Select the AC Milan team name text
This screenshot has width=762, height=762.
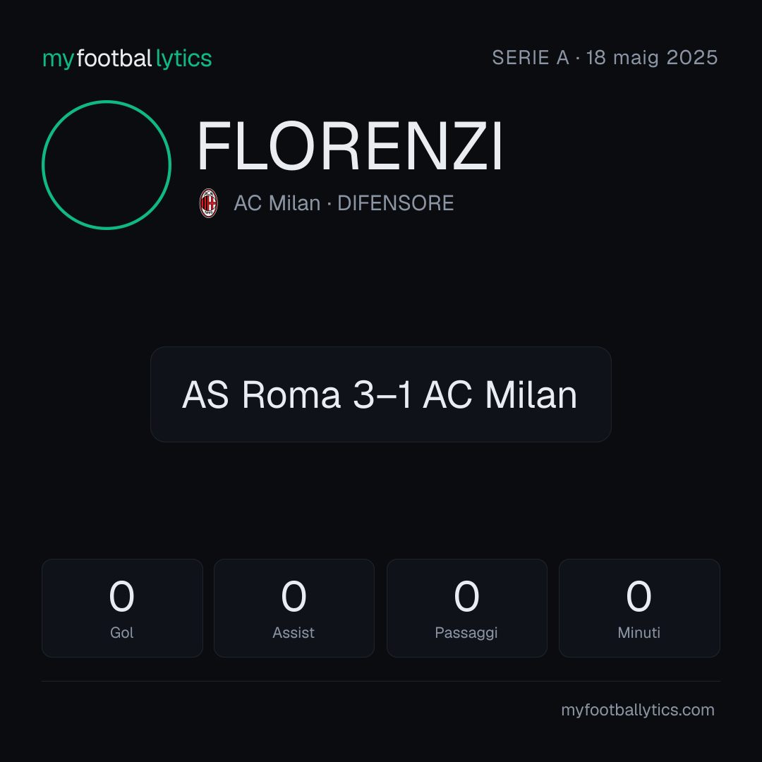[277, 203]
